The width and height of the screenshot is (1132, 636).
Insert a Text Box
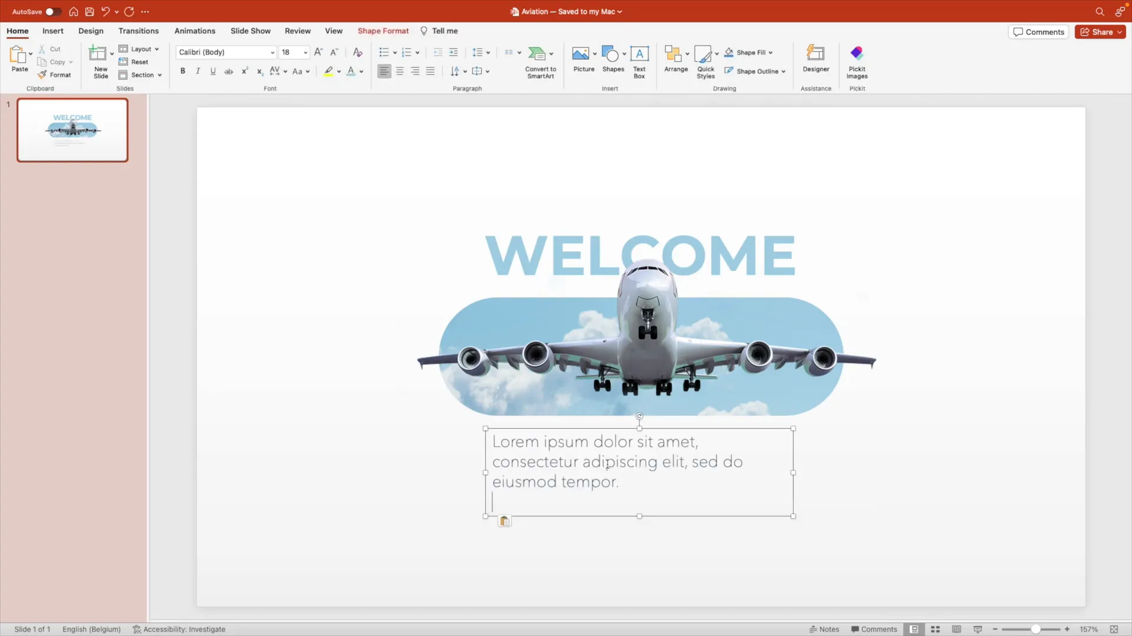(x=639, y=62)
